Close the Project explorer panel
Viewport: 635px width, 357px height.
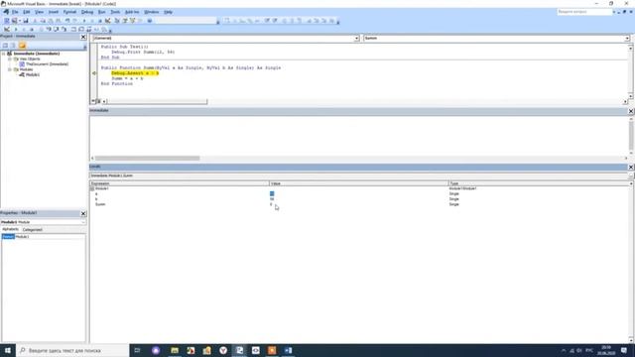83,37
